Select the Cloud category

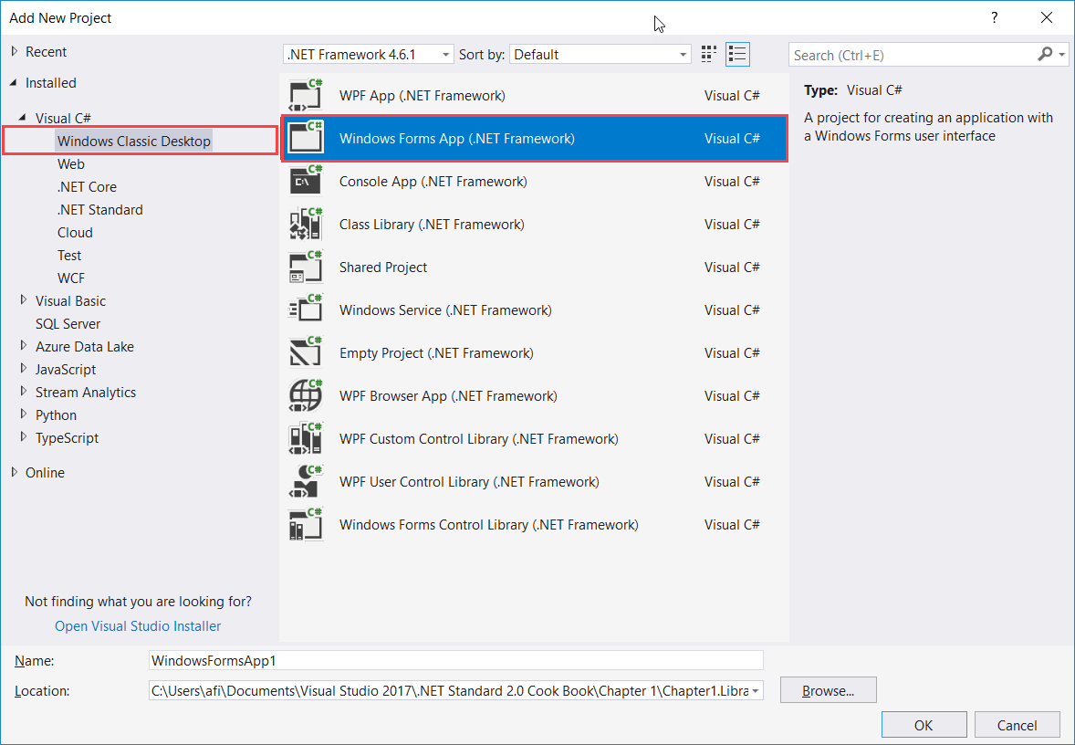pyautogui.click(x=75, y=233)
